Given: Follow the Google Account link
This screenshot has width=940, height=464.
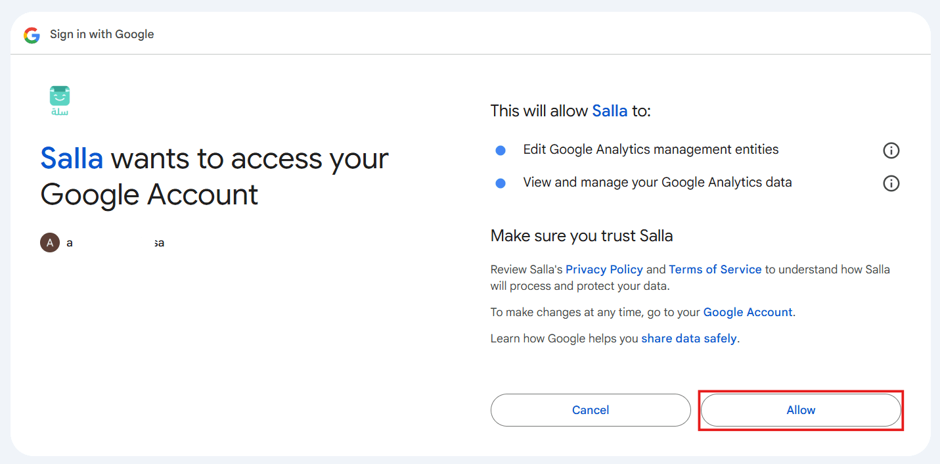Looking at the screenshot, I should click(x=748, y=313).
